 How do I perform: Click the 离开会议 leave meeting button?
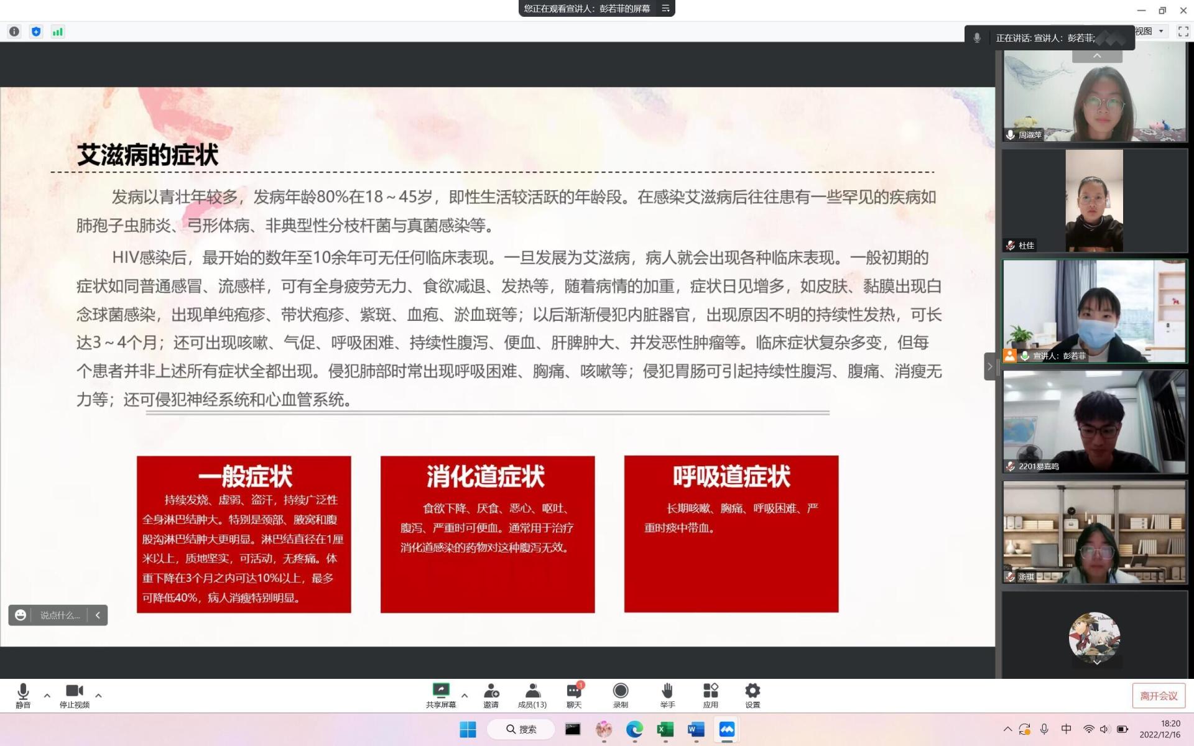click(x=1159, y=696)
